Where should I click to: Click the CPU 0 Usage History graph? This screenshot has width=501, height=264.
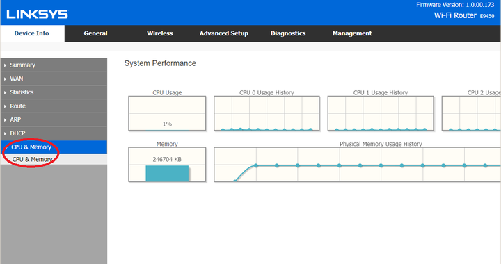click(267, 113)
